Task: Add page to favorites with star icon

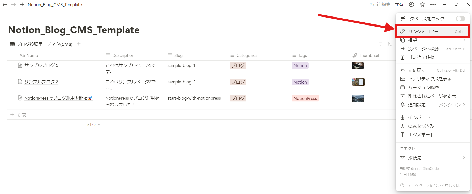Action: coord(422,5)
